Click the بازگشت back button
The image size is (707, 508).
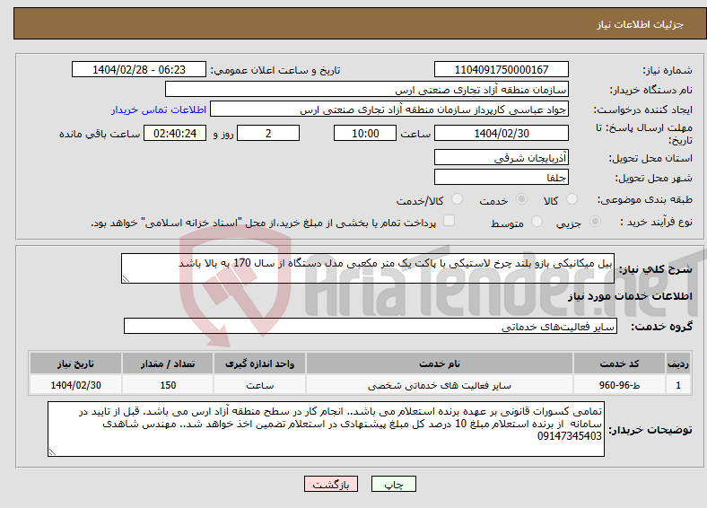(x=331, y=484)
